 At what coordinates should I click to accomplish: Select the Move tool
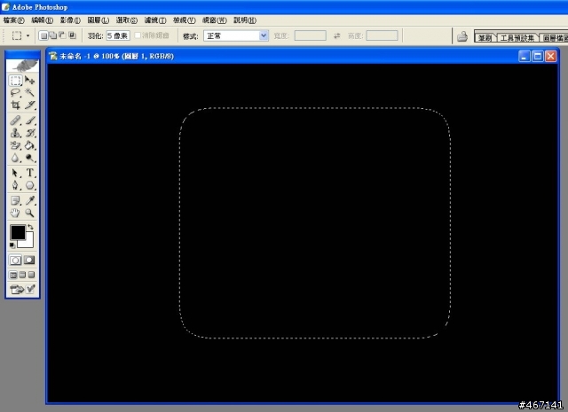[x=29, y=81]
